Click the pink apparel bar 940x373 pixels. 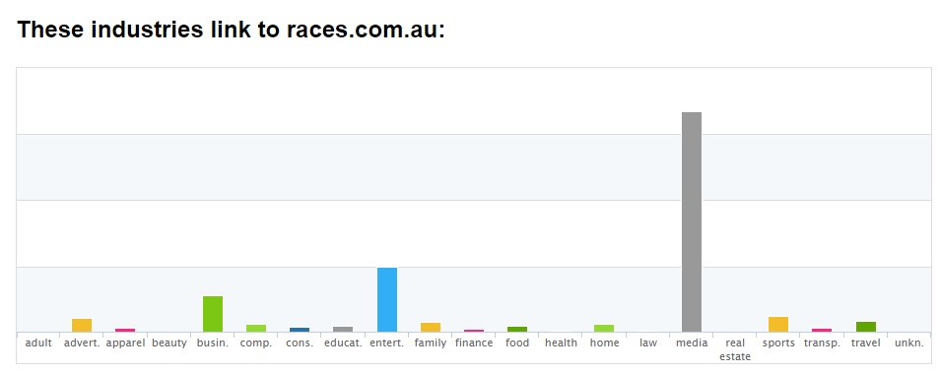[125, 330]
